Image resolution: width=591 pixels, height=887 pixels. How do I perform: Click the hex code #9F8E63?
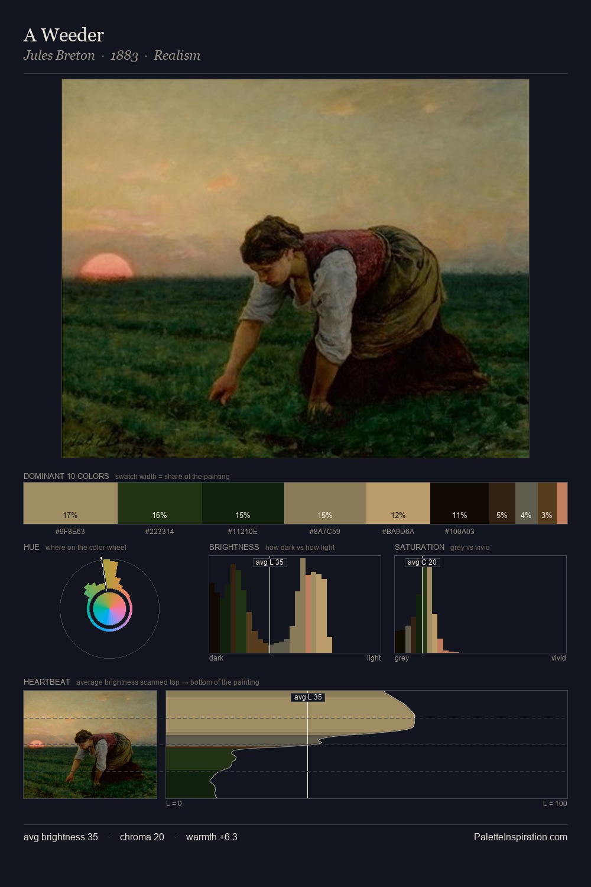click(x=70, y=532)
